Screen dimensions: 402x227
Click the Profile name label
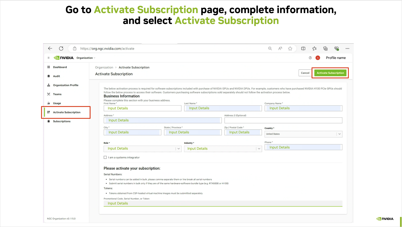pos(336,58)
